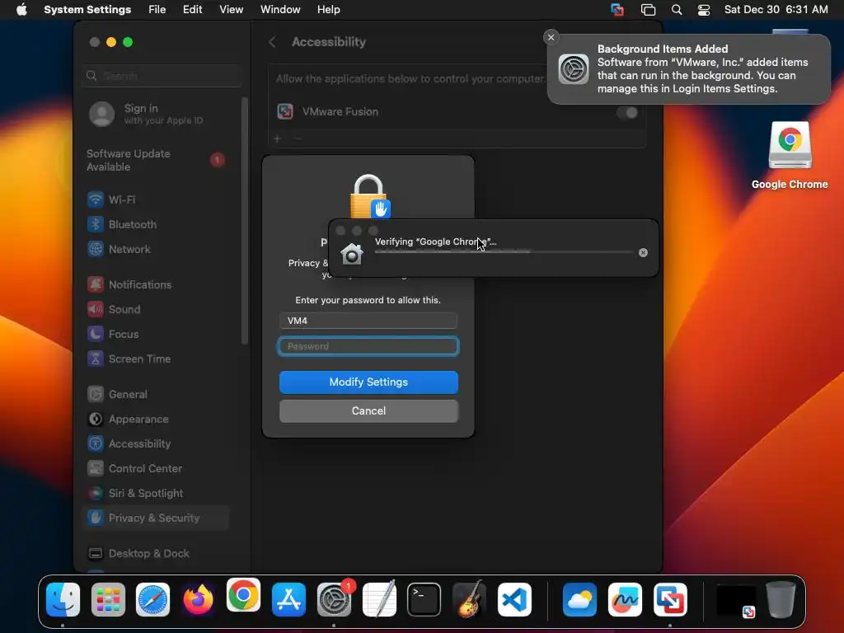The height and width of the screenshot is (633, 844).
Task: Select General in sidebar
Action: click(156, 395)
